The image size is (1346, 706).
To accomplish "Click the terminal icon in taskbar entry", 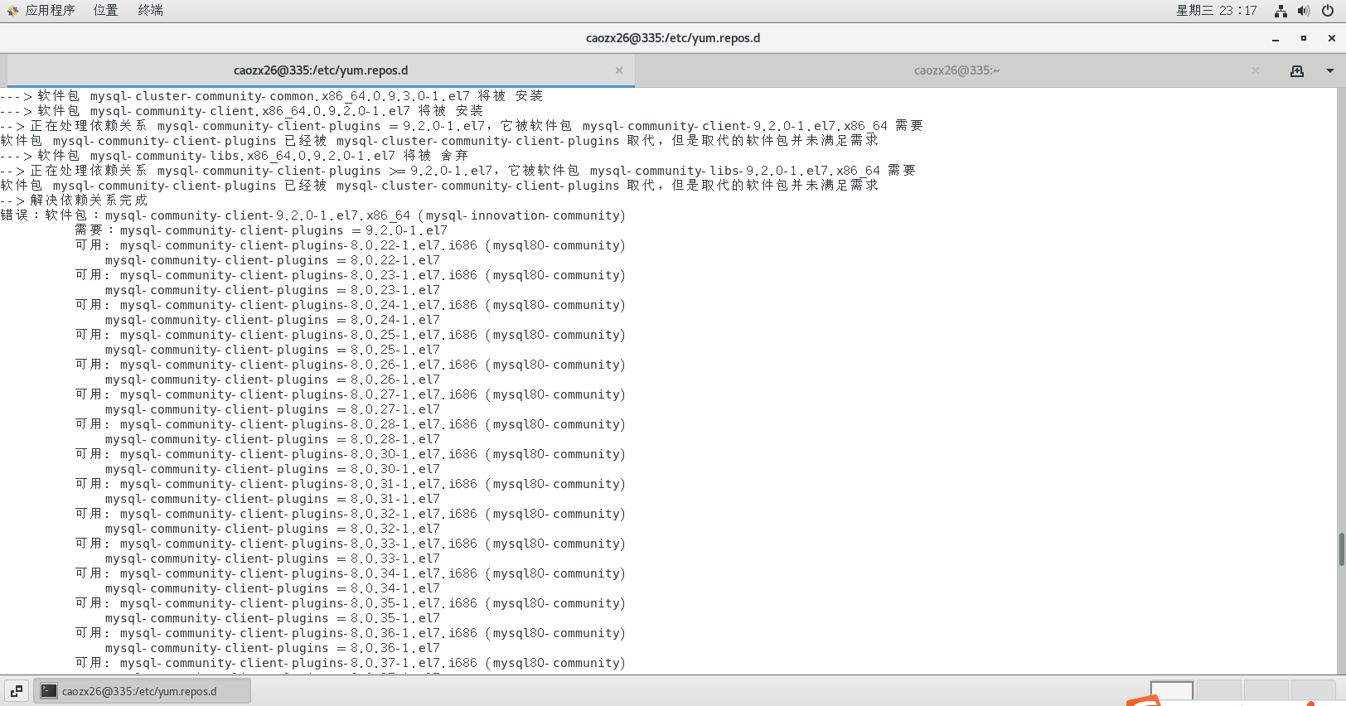I will tap(49, 691).
